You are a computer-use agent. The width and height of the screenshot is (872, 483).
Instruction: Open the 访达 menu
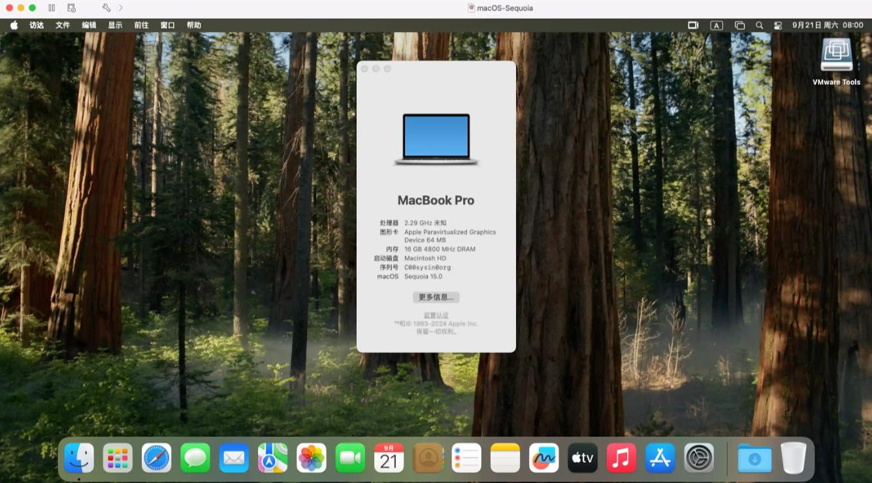37,25
